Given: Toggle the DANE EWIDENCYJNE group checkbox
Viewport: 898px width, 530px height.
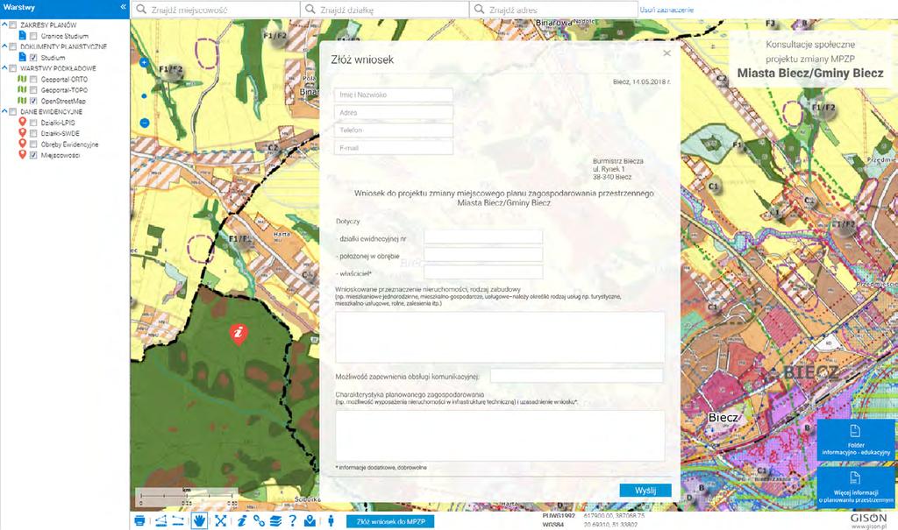Looking at the screenshot, I should [12, 112].
